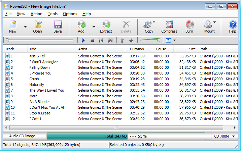The image size is (241, 151).
Task: Select the track titled Kiss & Tell
Action: tap(37, 56)
